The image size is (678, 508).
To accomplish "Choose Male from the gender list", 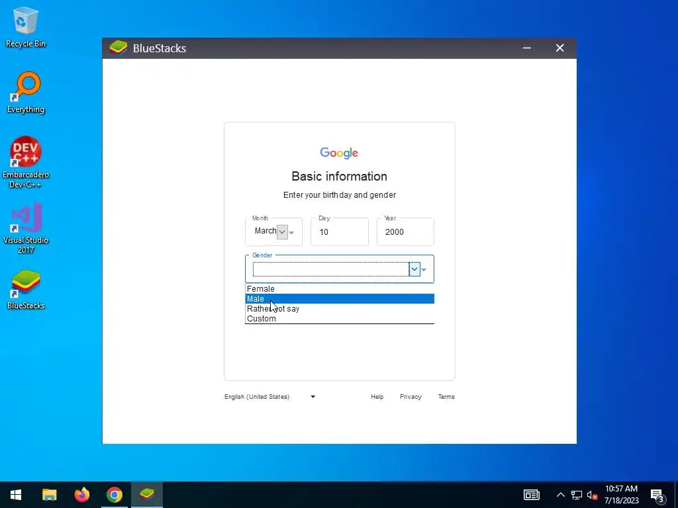I will click(340, 298).
